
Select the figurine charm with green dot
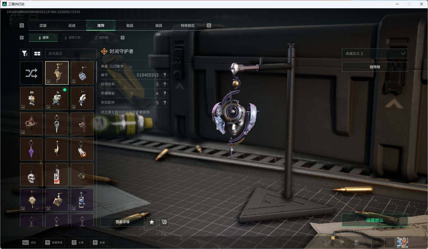(x=57, y=98)
